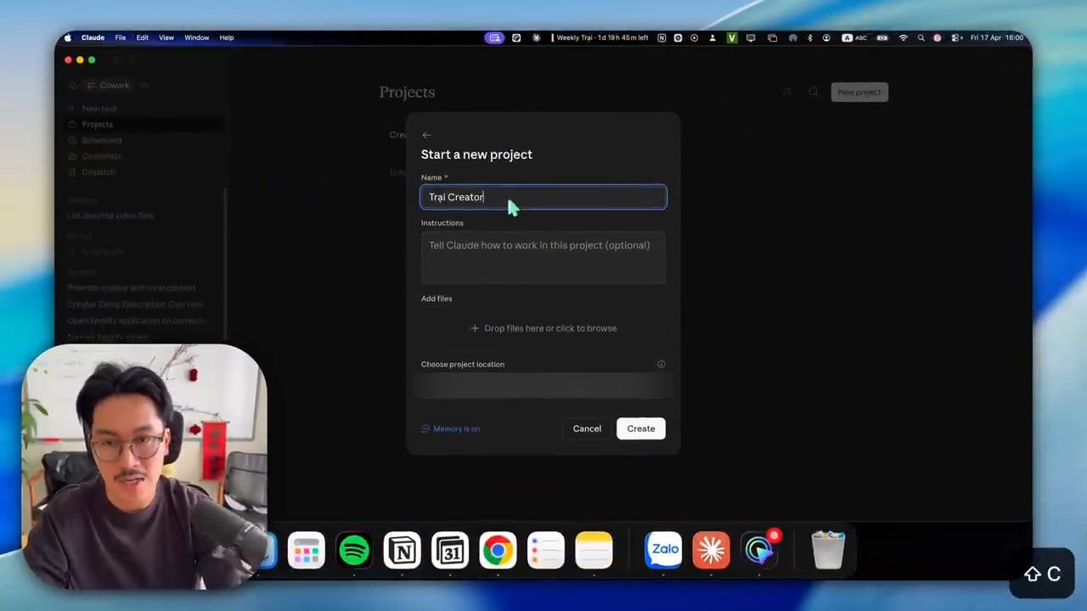
Task: Open the Claude app menu
Action: point(93,37)
